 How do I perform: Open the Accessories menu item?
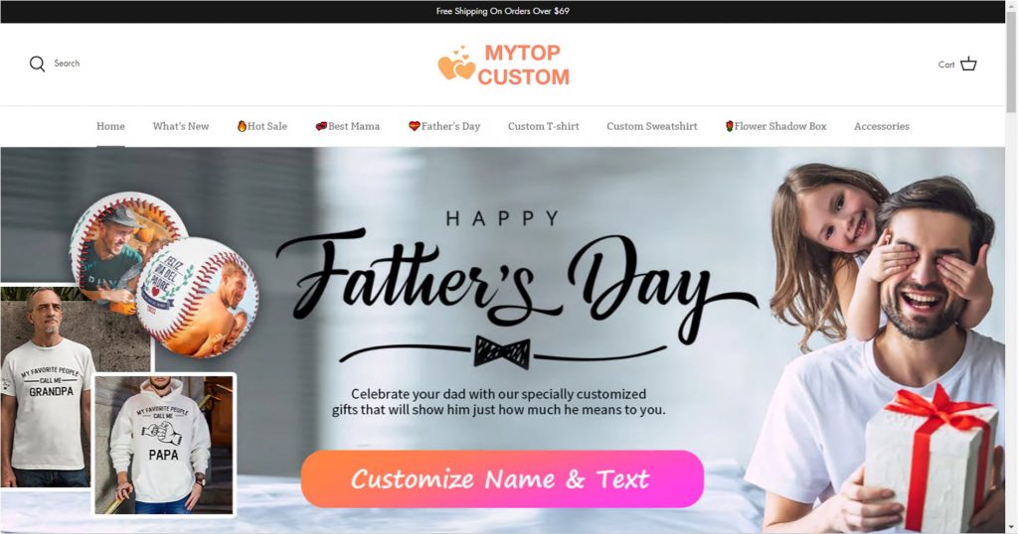(x=882, y=126)
